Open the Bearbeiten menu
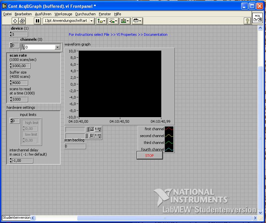Viewport: 266px width, 223px height. click(x=23, y=14)
